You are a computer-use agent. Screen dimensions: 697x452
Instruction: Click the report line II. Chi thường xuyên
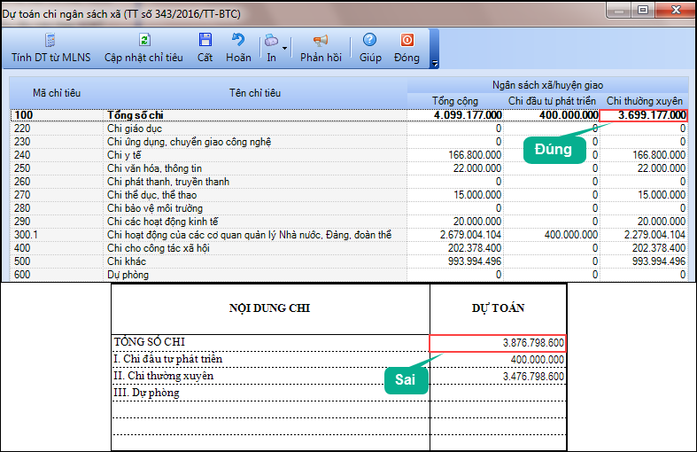point(164,376)
